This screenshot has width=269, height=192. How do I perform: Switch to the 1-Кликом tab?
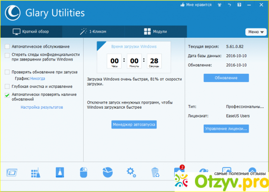coord(93,32)
